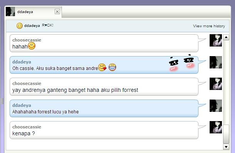This screenshot has height=153, width=235.
Task: Click ddadeya avatar in the tab header
Action: click(10, 12)
